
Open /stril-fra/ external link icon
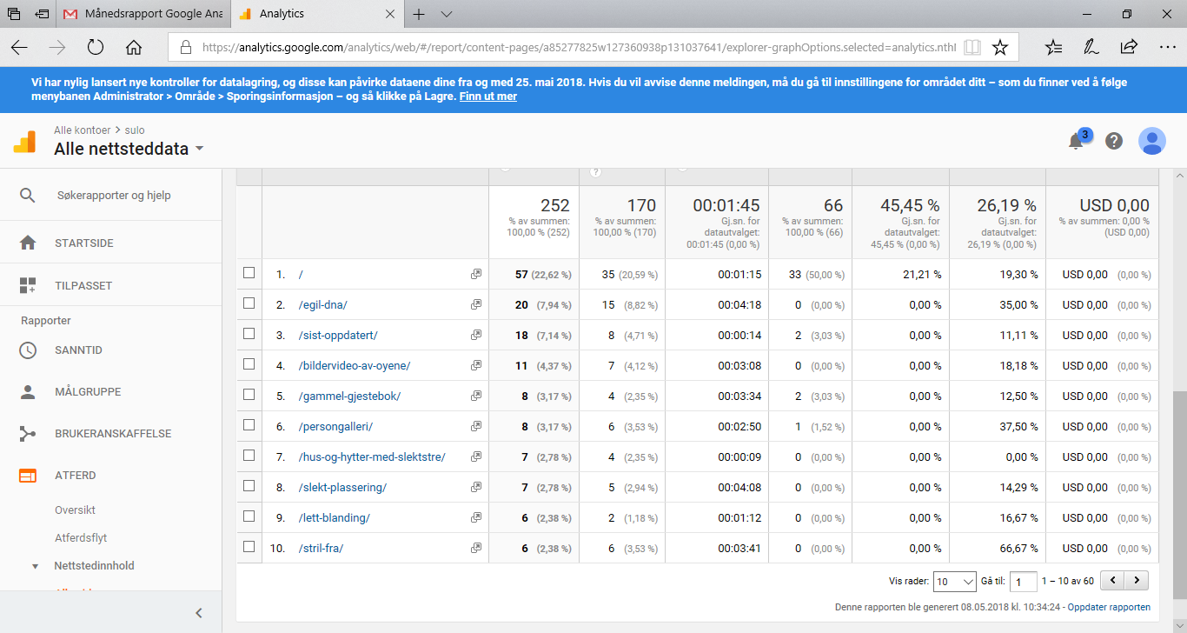coord(475,548)
